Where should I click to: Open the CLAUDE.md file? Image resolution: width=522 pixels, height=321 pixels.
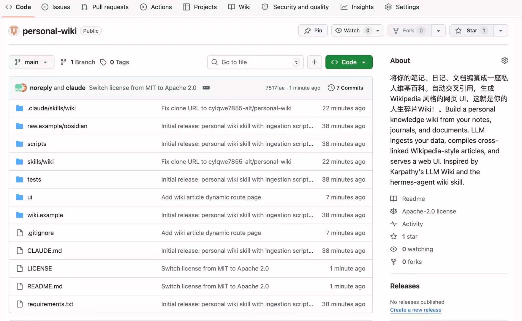[x=45, y=251]
